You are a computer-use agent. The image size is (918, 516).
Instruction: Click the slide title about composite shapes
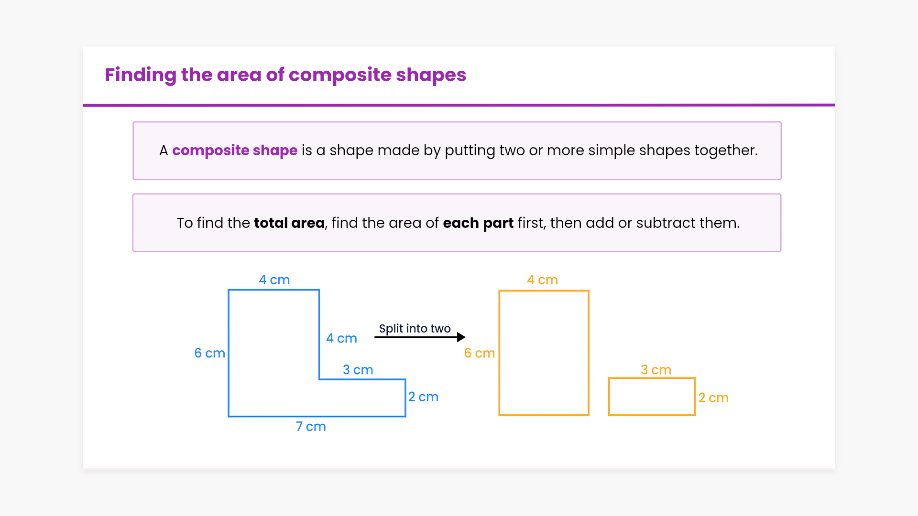[285, 75]
